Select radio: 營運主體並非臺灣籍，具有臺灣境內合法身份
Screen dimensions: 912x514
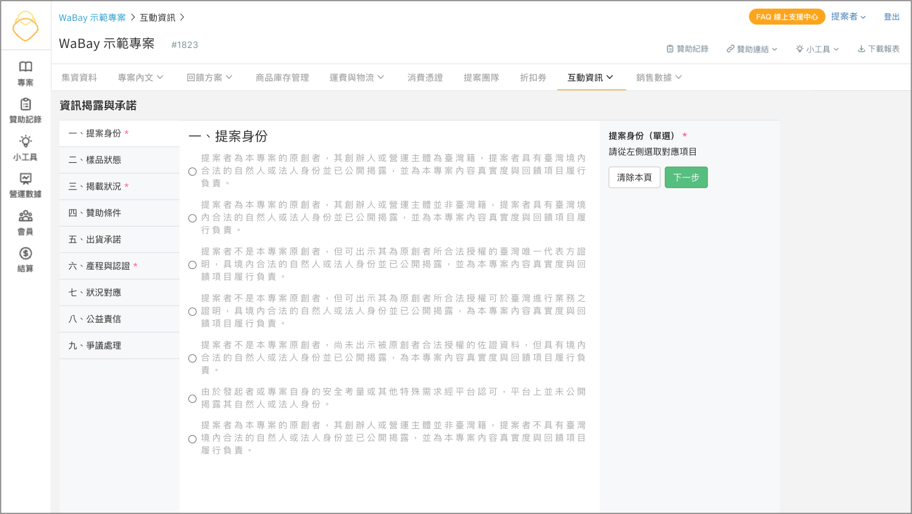192,218
